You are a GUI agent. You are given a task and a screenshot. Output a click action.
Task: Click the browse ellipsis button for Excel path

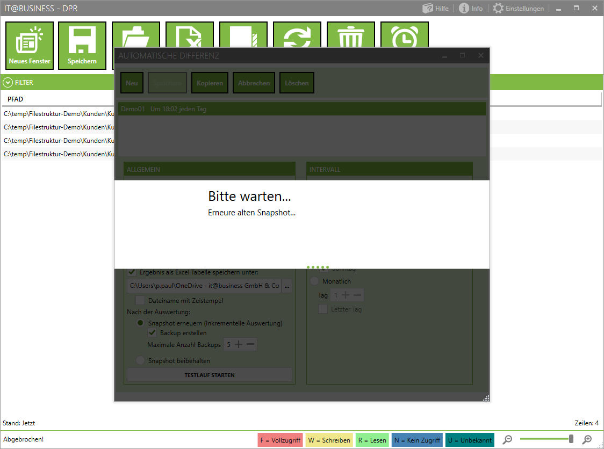click(287, 286)
